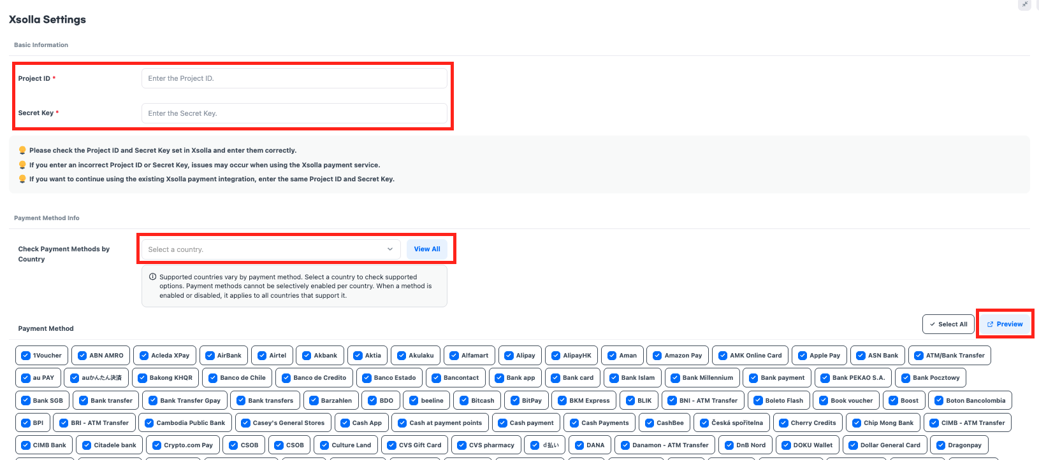Uncheck the 1Voucher payment method
The height and width of the screenshot is (460, 1039).
click(26, 356)
